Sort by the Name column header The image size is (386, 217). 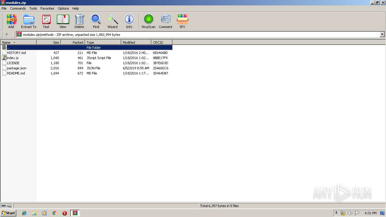pyautogui.click(x=18, y=42)
